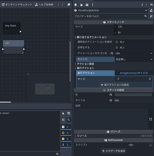Image resolution: width=154 pixels, height=156 pixels.
Task: Create a new resource in inspector
Action: [x=76, y=5]
